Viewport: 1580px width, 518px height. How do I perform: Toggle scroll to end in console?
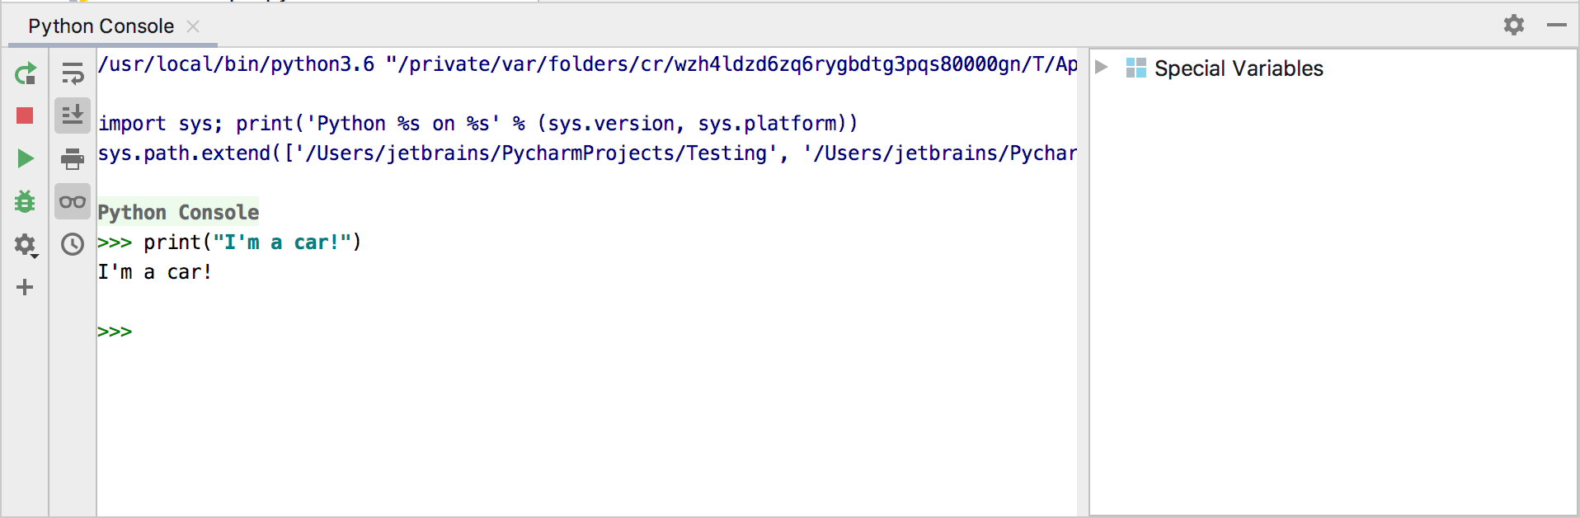point(72,115)
